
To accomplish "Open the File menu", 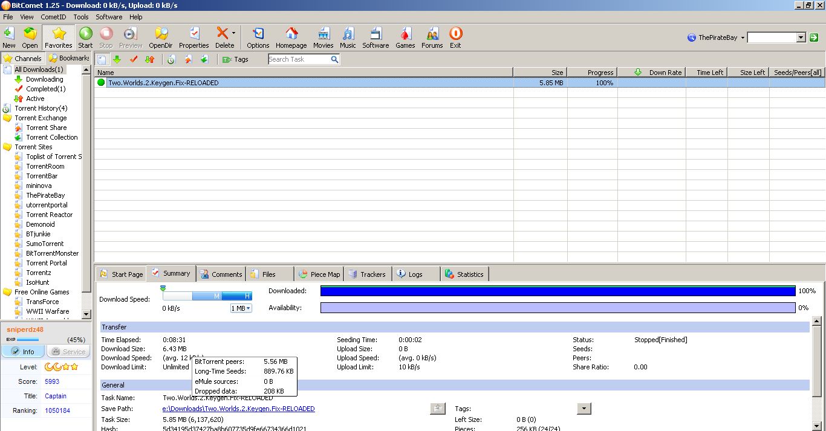I will point(8,17).
